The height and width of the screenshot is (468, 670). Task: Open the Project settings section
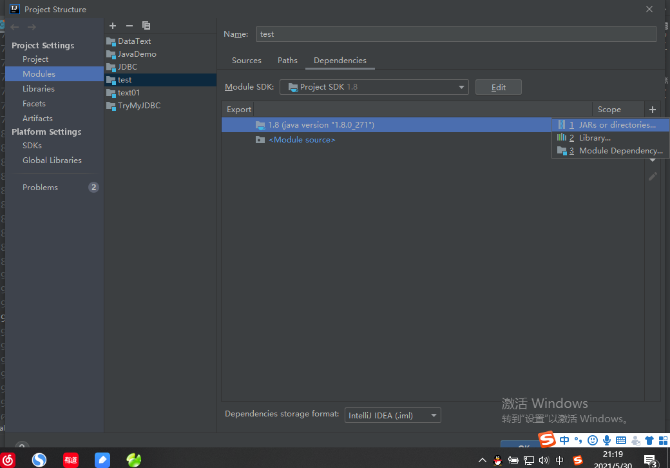point(35,59)
